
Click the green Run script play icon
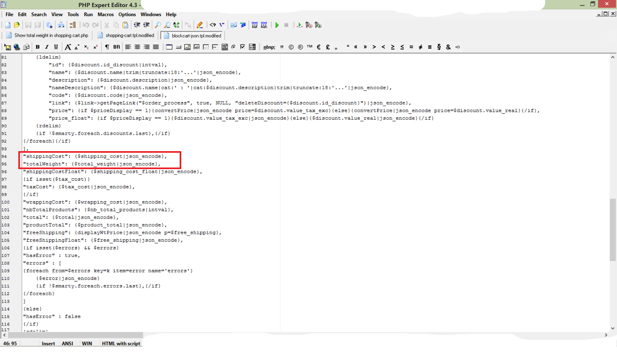tap(277, 25)
